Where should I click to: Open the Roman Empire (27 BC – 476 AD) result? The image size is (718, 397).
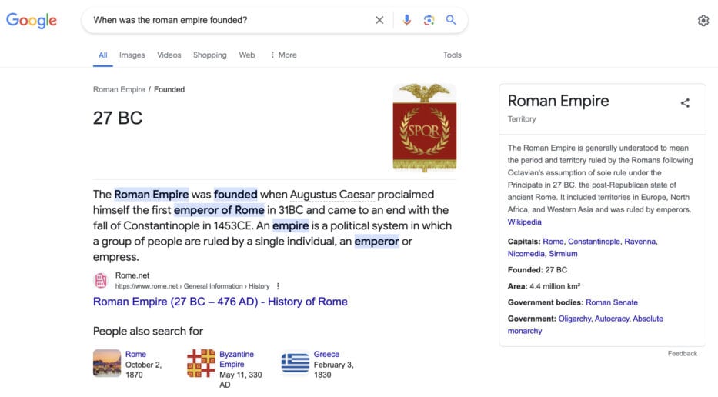pos(220,302)
